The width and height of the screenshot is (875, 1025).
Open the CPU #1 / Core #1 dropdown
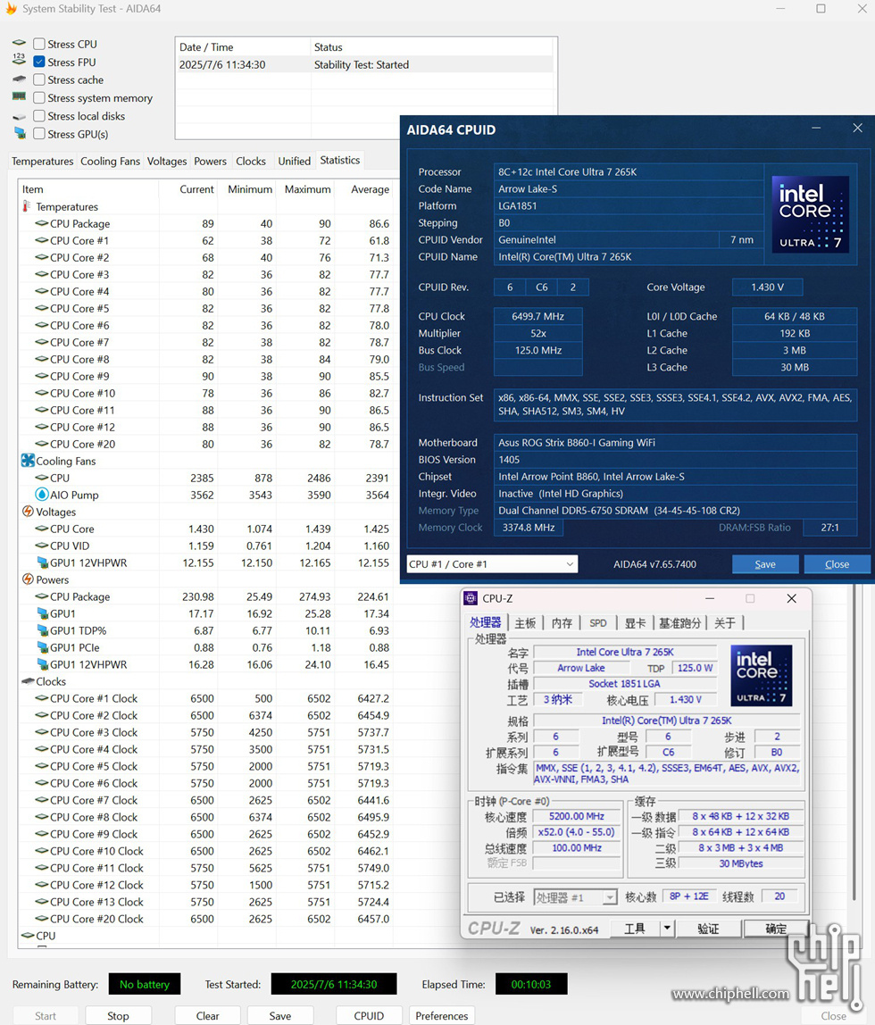click(x=492, y=564)
